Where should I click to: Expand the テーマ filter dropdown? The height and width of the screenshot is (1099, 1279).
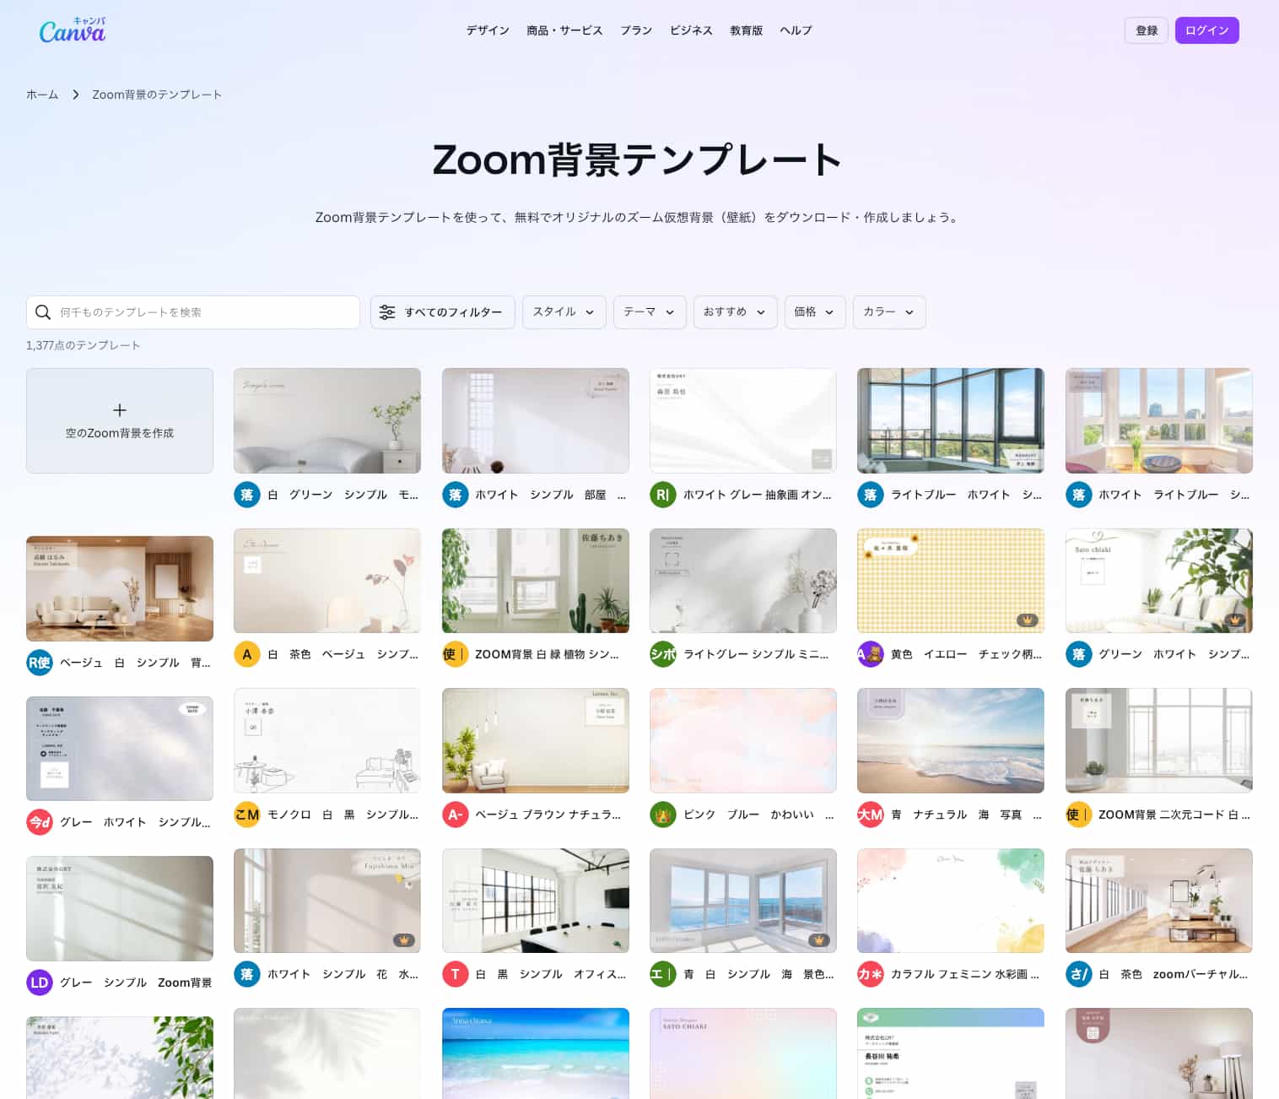(x=650, y=312)
